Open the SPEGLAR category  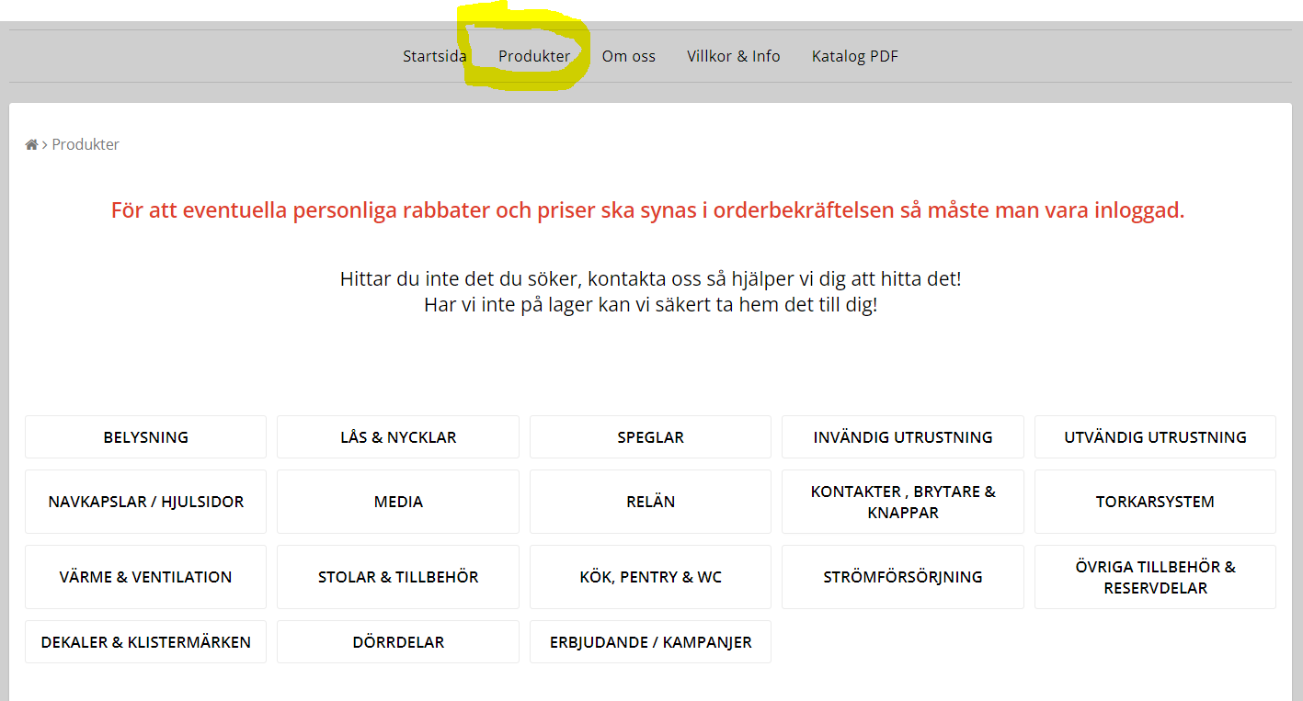point(650,437)
